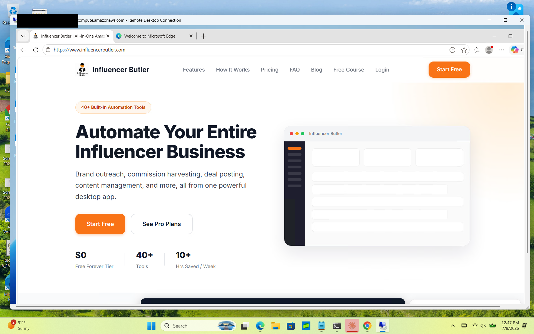
Task: Select the Influencer Butler browser tab
Action: coord(72,36)
